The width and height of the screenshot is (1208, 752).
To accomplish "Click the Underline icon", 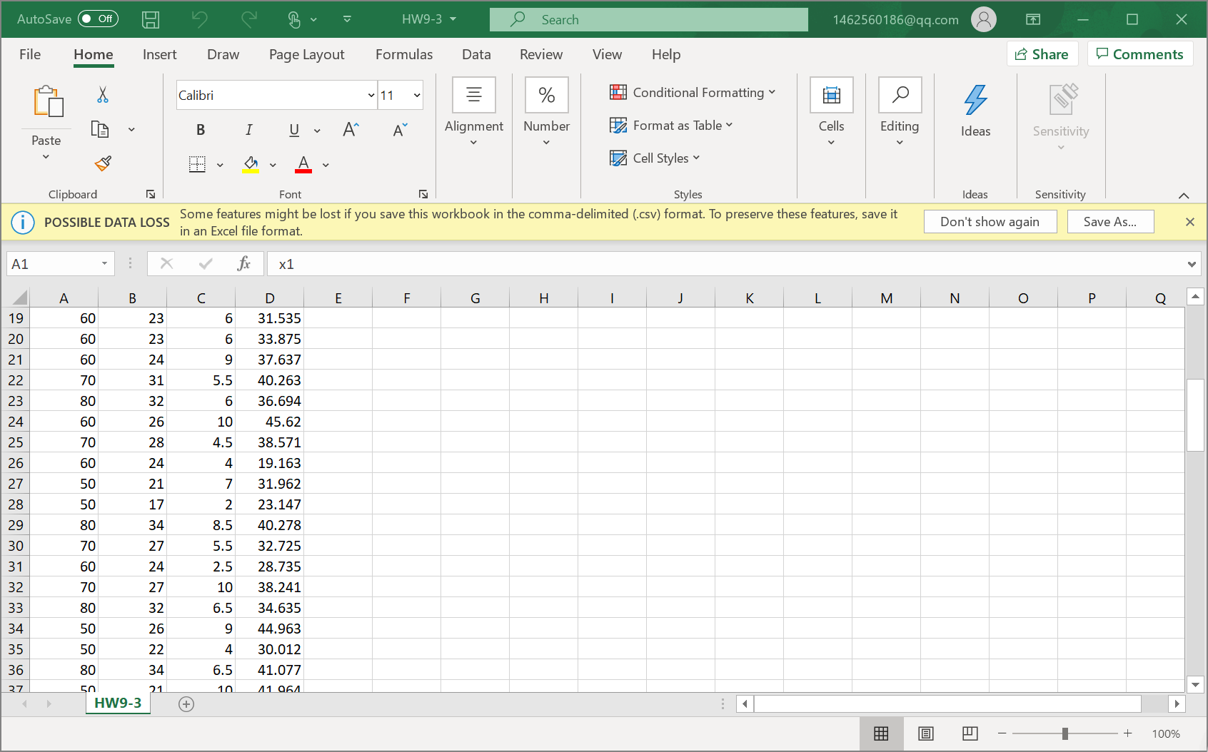I will (293, 130).
